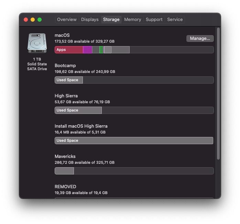The image size is (240, 224).
Task: Click the green segment in macOS storage bar
Action: tap(101, 50)
